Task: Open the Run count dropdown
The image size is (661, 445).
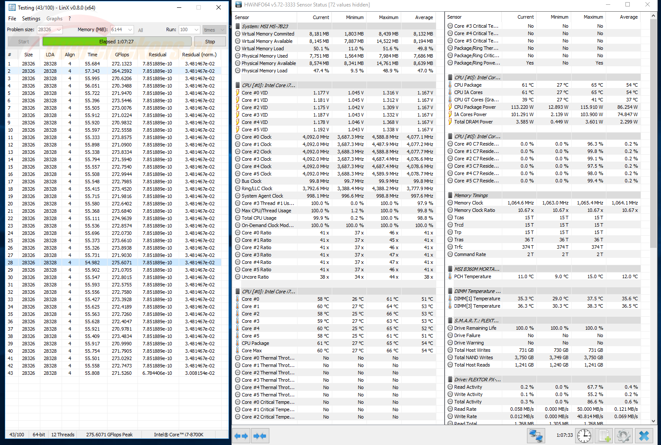Action: pyautogui.click(x=196, y=29)
